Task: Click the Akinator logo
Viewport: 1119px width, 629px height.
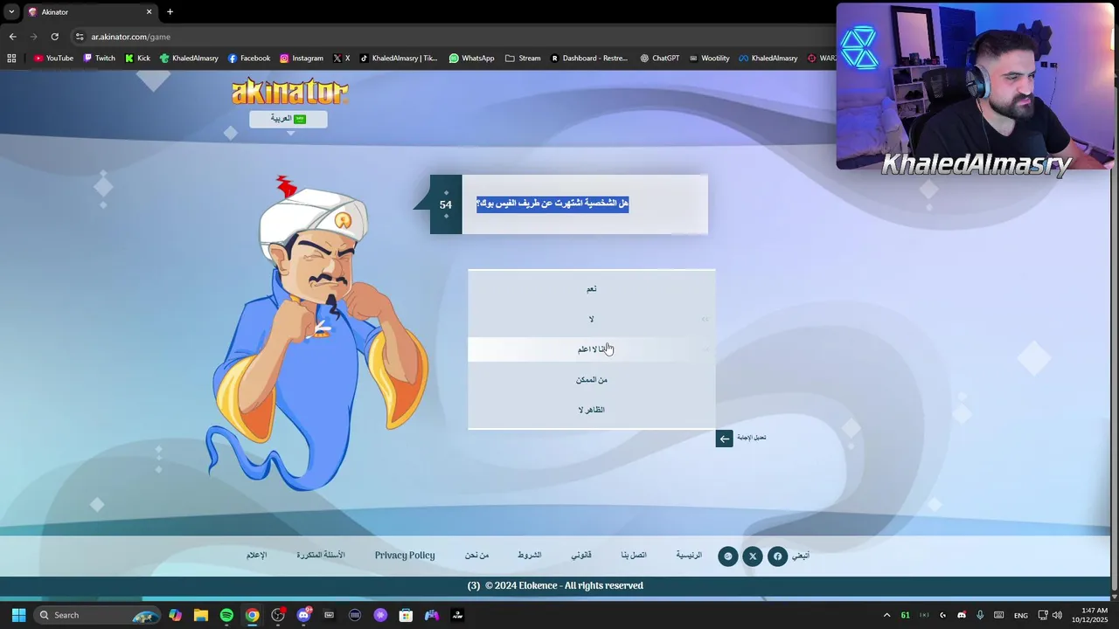Action: pos(289,92)
